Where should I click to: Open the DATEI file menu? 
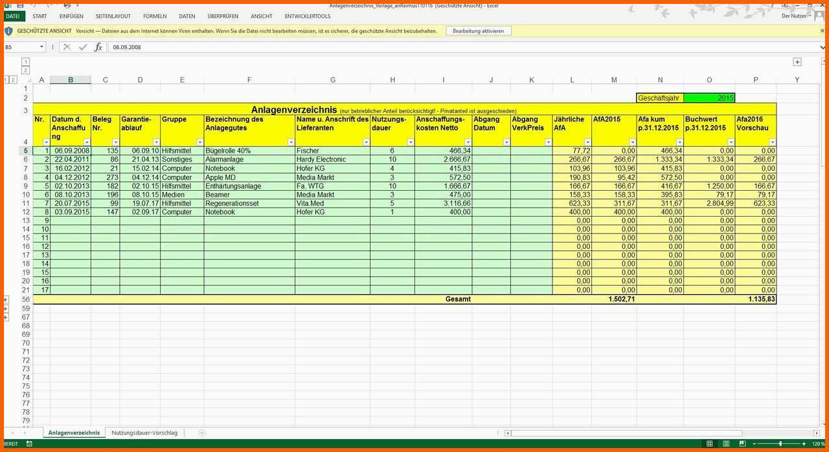(13, 16)
